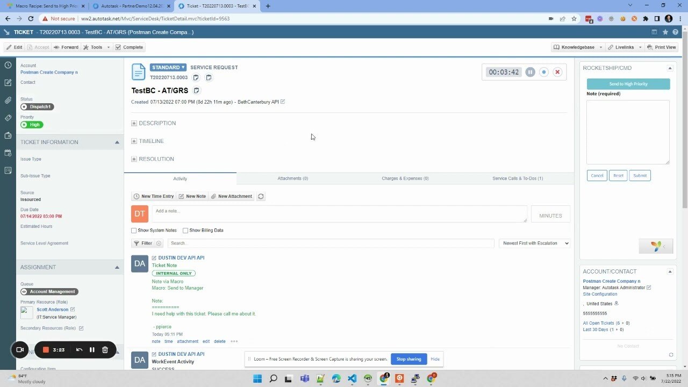Image resolution: width=688 pixels, height=387 pixels.
Task: Edit the Ticket Note entry icon
Action: pyautogui.click(x=154, y=258)
